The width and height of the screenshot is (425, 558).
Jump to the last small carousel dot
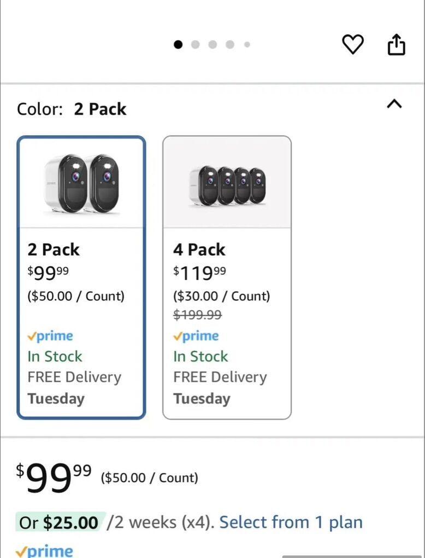[x=247, y=45]
